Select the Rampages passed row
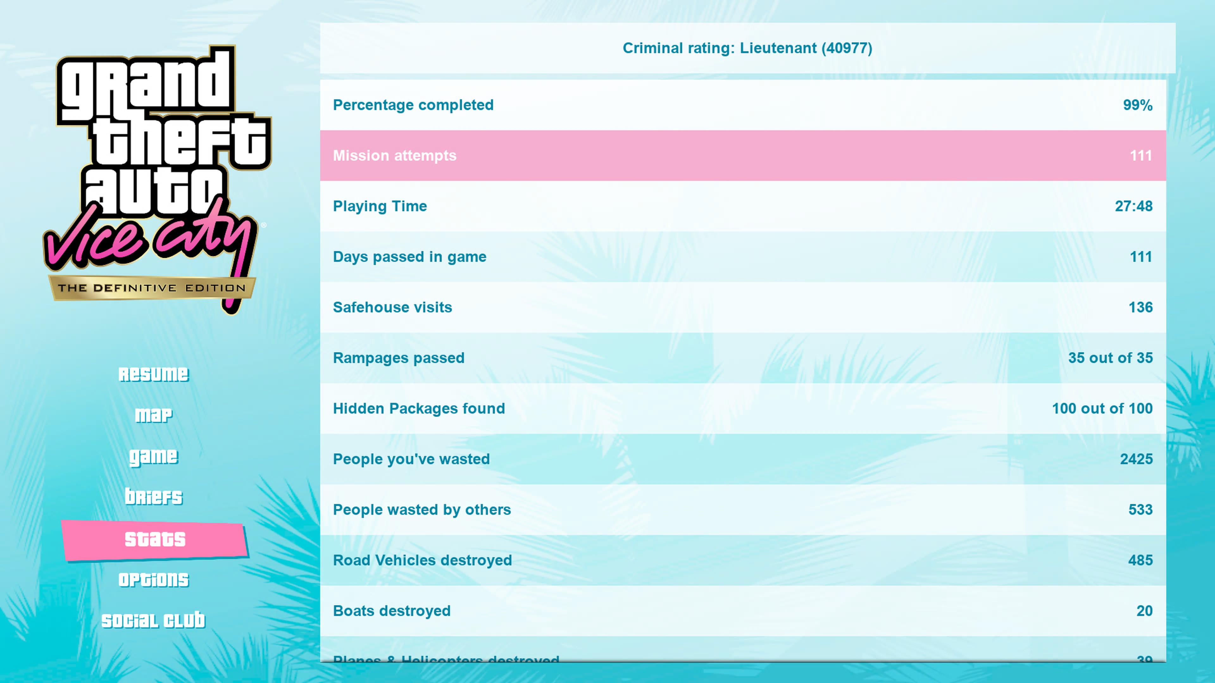 [743, 358]
